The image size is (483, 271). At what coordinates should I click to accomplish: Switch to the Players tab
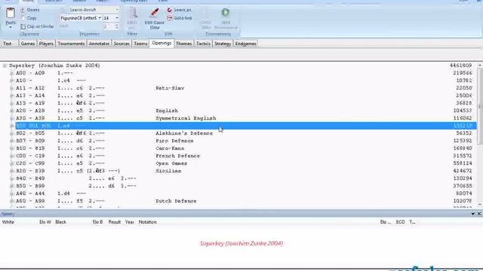coord(46,44)
